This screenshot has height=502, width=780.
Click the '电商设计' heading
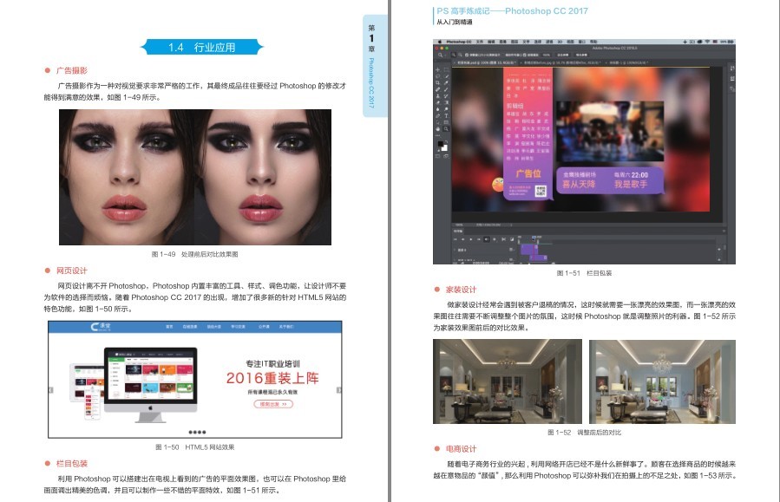pos(461,449)
